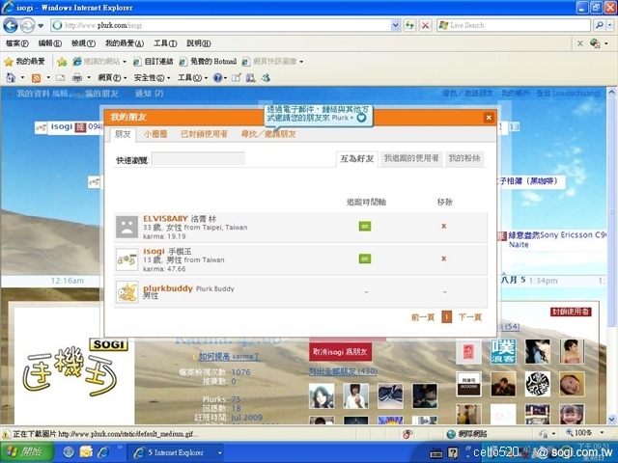
Task: Select page 1 in pagination
Action: tap(446, 317)
